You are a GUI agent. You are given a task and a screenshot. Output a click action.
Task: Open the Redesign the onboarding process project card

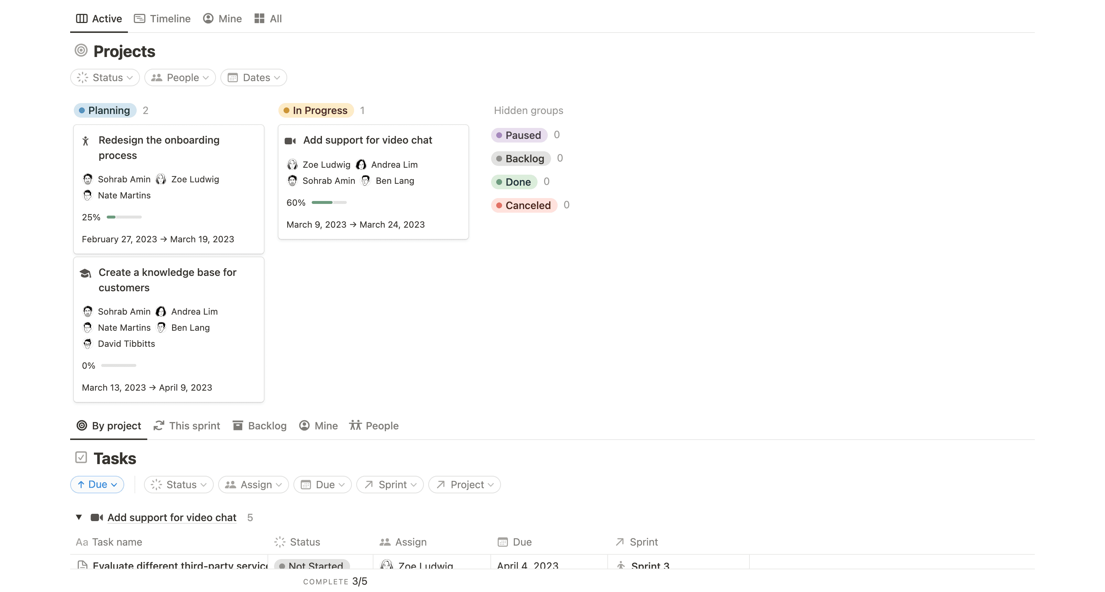click(159, 148)
